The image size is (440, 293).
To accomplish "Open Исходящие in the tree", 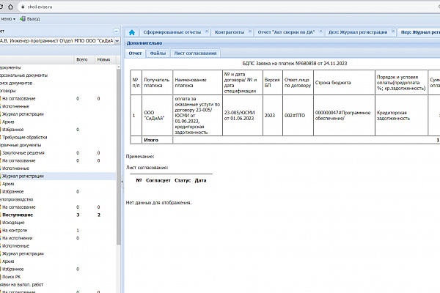I will pos(13,223).
